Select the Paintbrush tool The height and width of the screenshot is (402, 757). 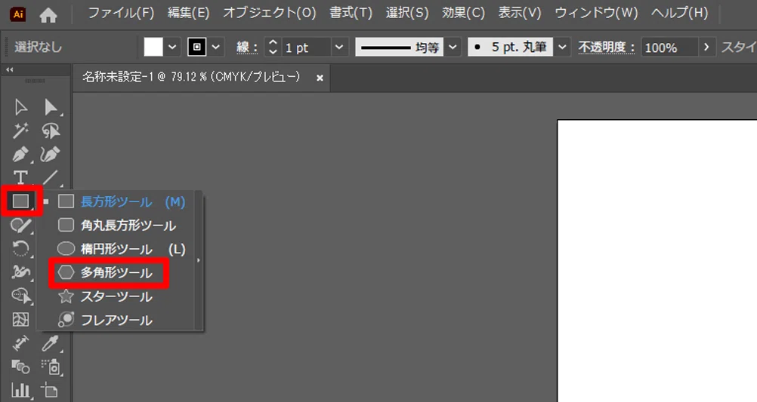click(20, 225)
